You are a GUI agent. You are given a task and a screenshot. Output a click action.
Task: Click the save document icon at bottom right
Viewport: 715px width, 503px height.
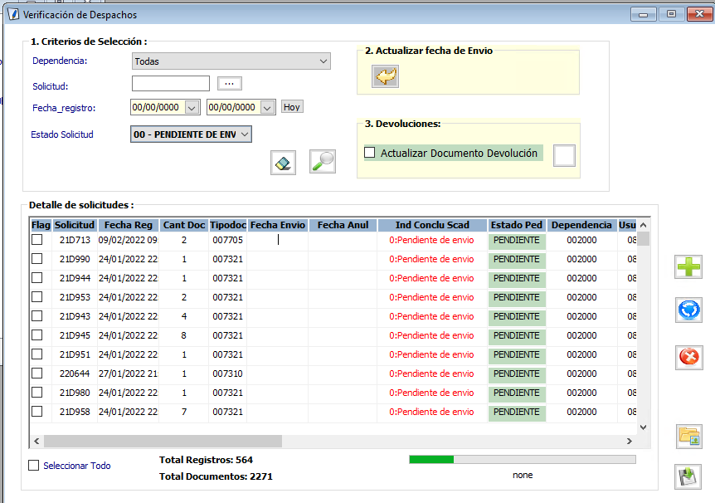688,477
